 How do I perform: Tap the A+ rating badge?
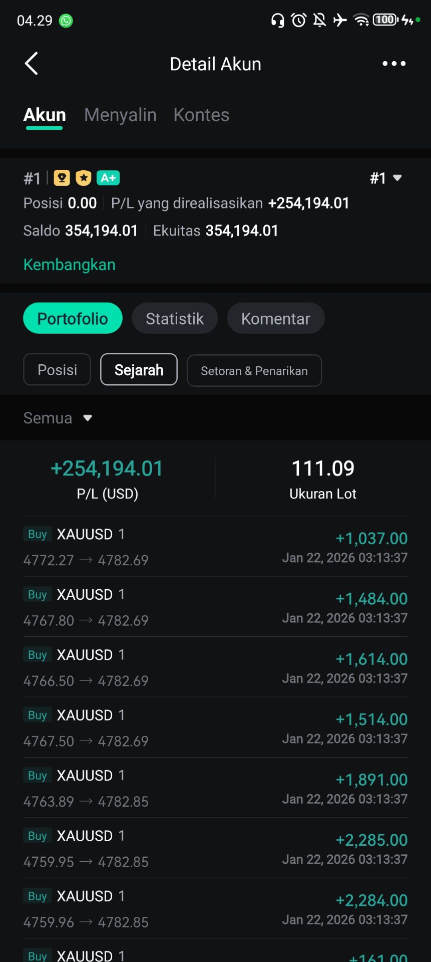[x=108, y=178]
